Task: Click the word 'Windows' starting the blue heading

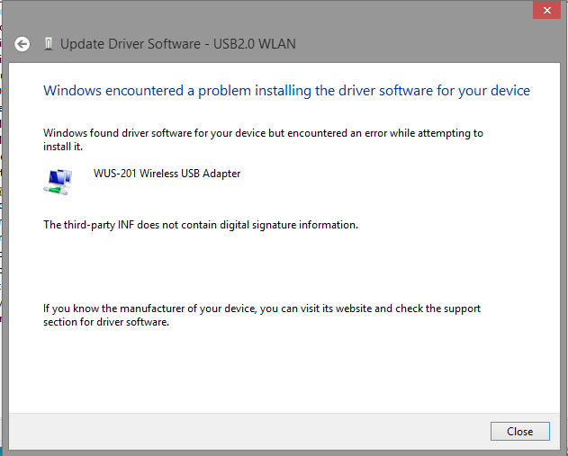Action: (72, 91)
